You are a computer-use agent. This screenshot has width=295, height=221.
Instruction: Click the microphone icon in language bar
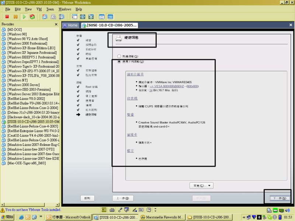[x=120, y=210]
